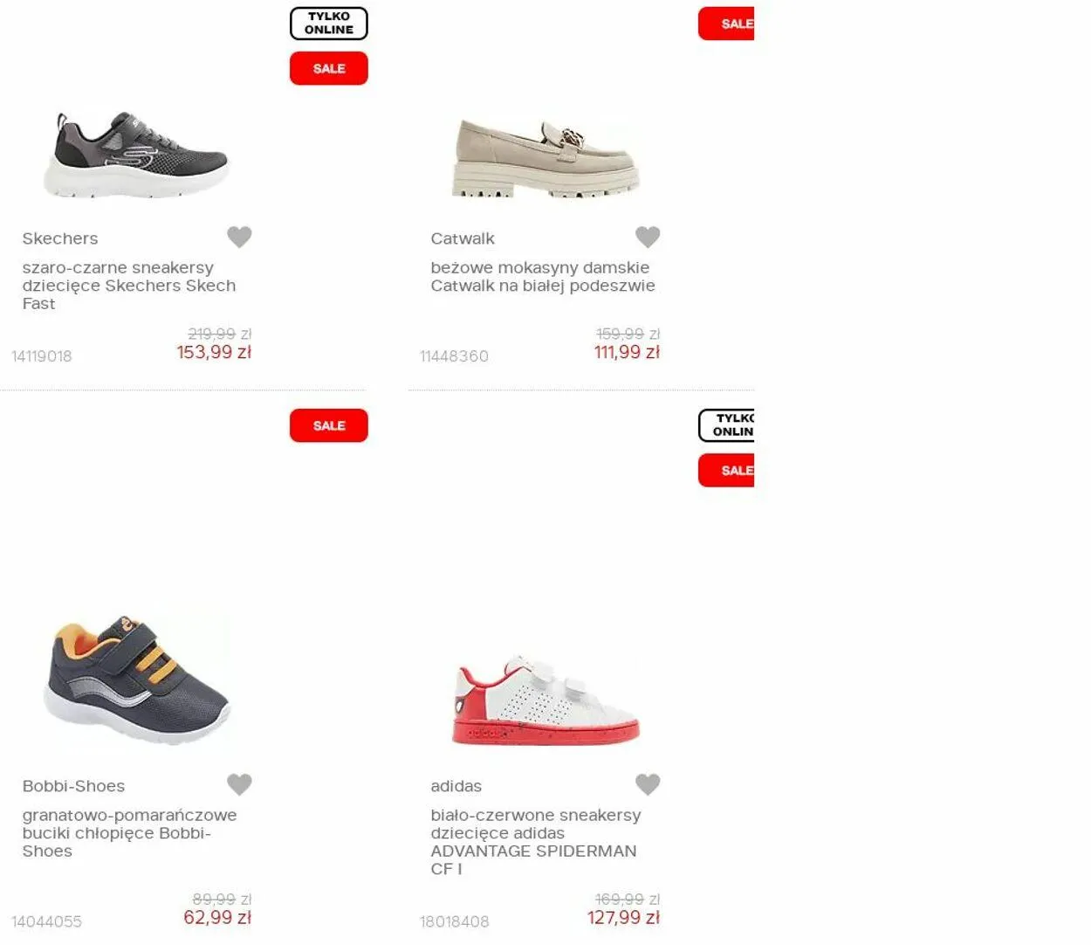Open gray Skechers sneaker product image
This screenshot has height=945, width=1091.
[136, 155]
